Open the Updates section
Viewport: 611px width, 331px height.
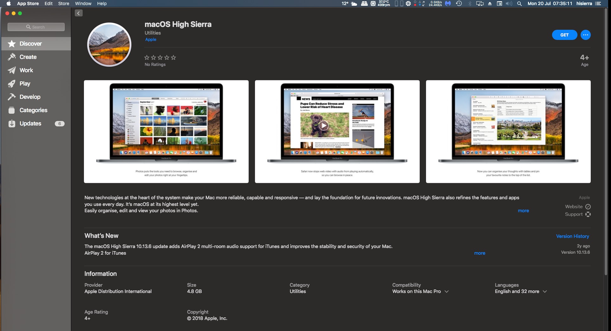tap(36, 124)
